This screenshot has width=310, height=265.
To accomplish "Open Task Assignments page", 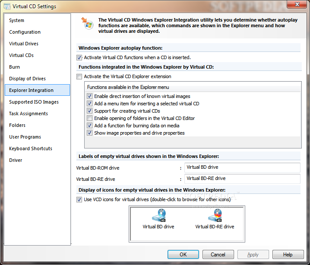I will [x=38, y=114].
